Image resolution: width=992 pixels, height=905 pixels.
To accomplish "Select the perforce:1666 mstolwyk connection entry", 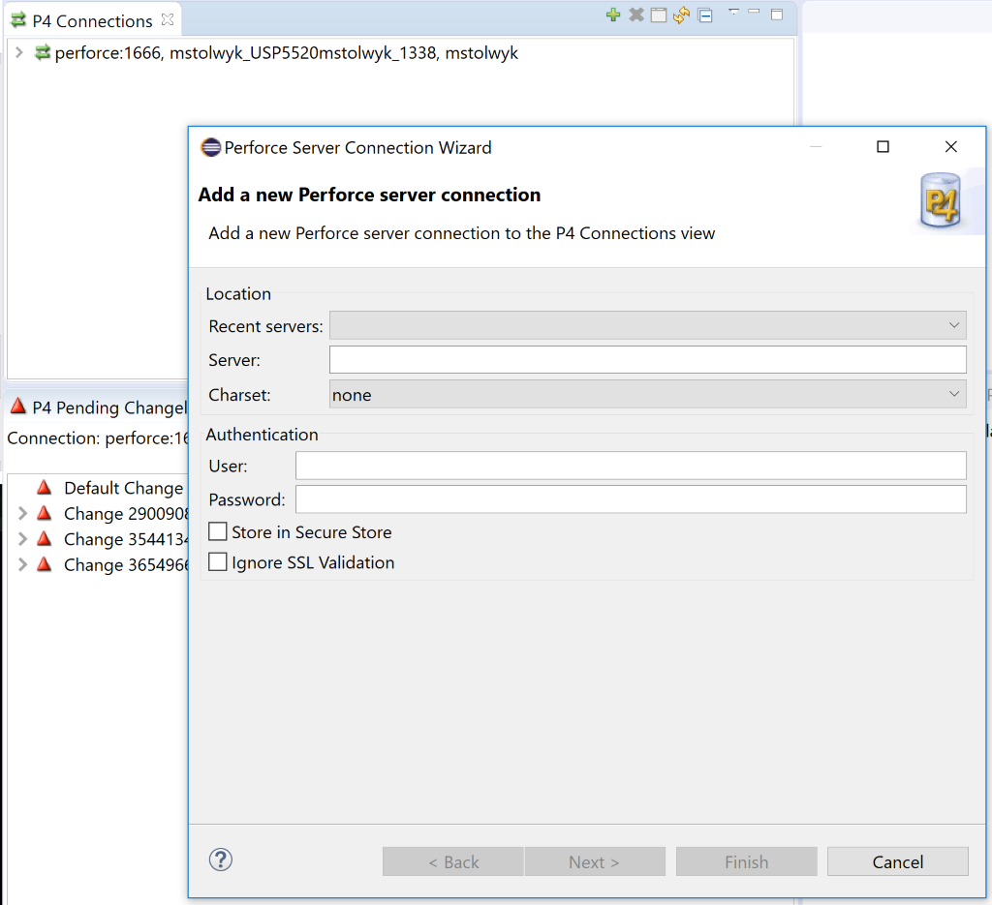I will [x=286, y=53].
